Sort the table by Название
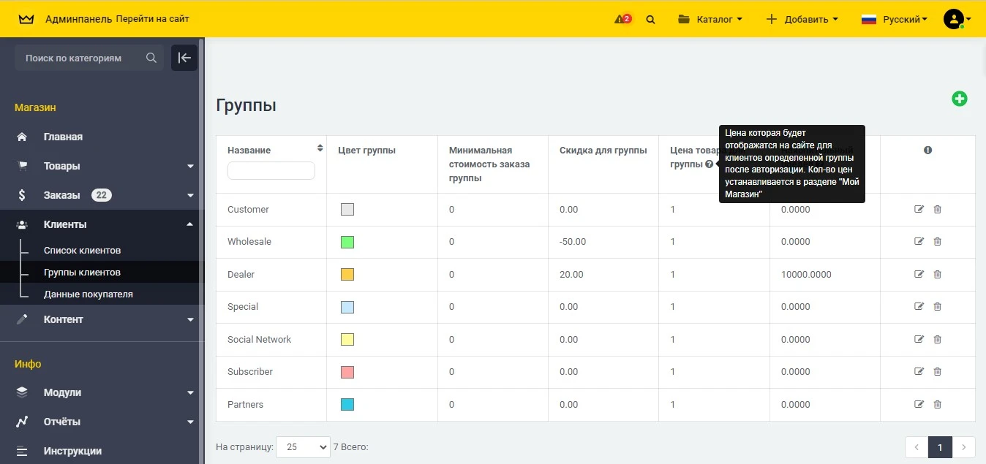The height and width of the screenshot is (464, 986). [320, 148]
